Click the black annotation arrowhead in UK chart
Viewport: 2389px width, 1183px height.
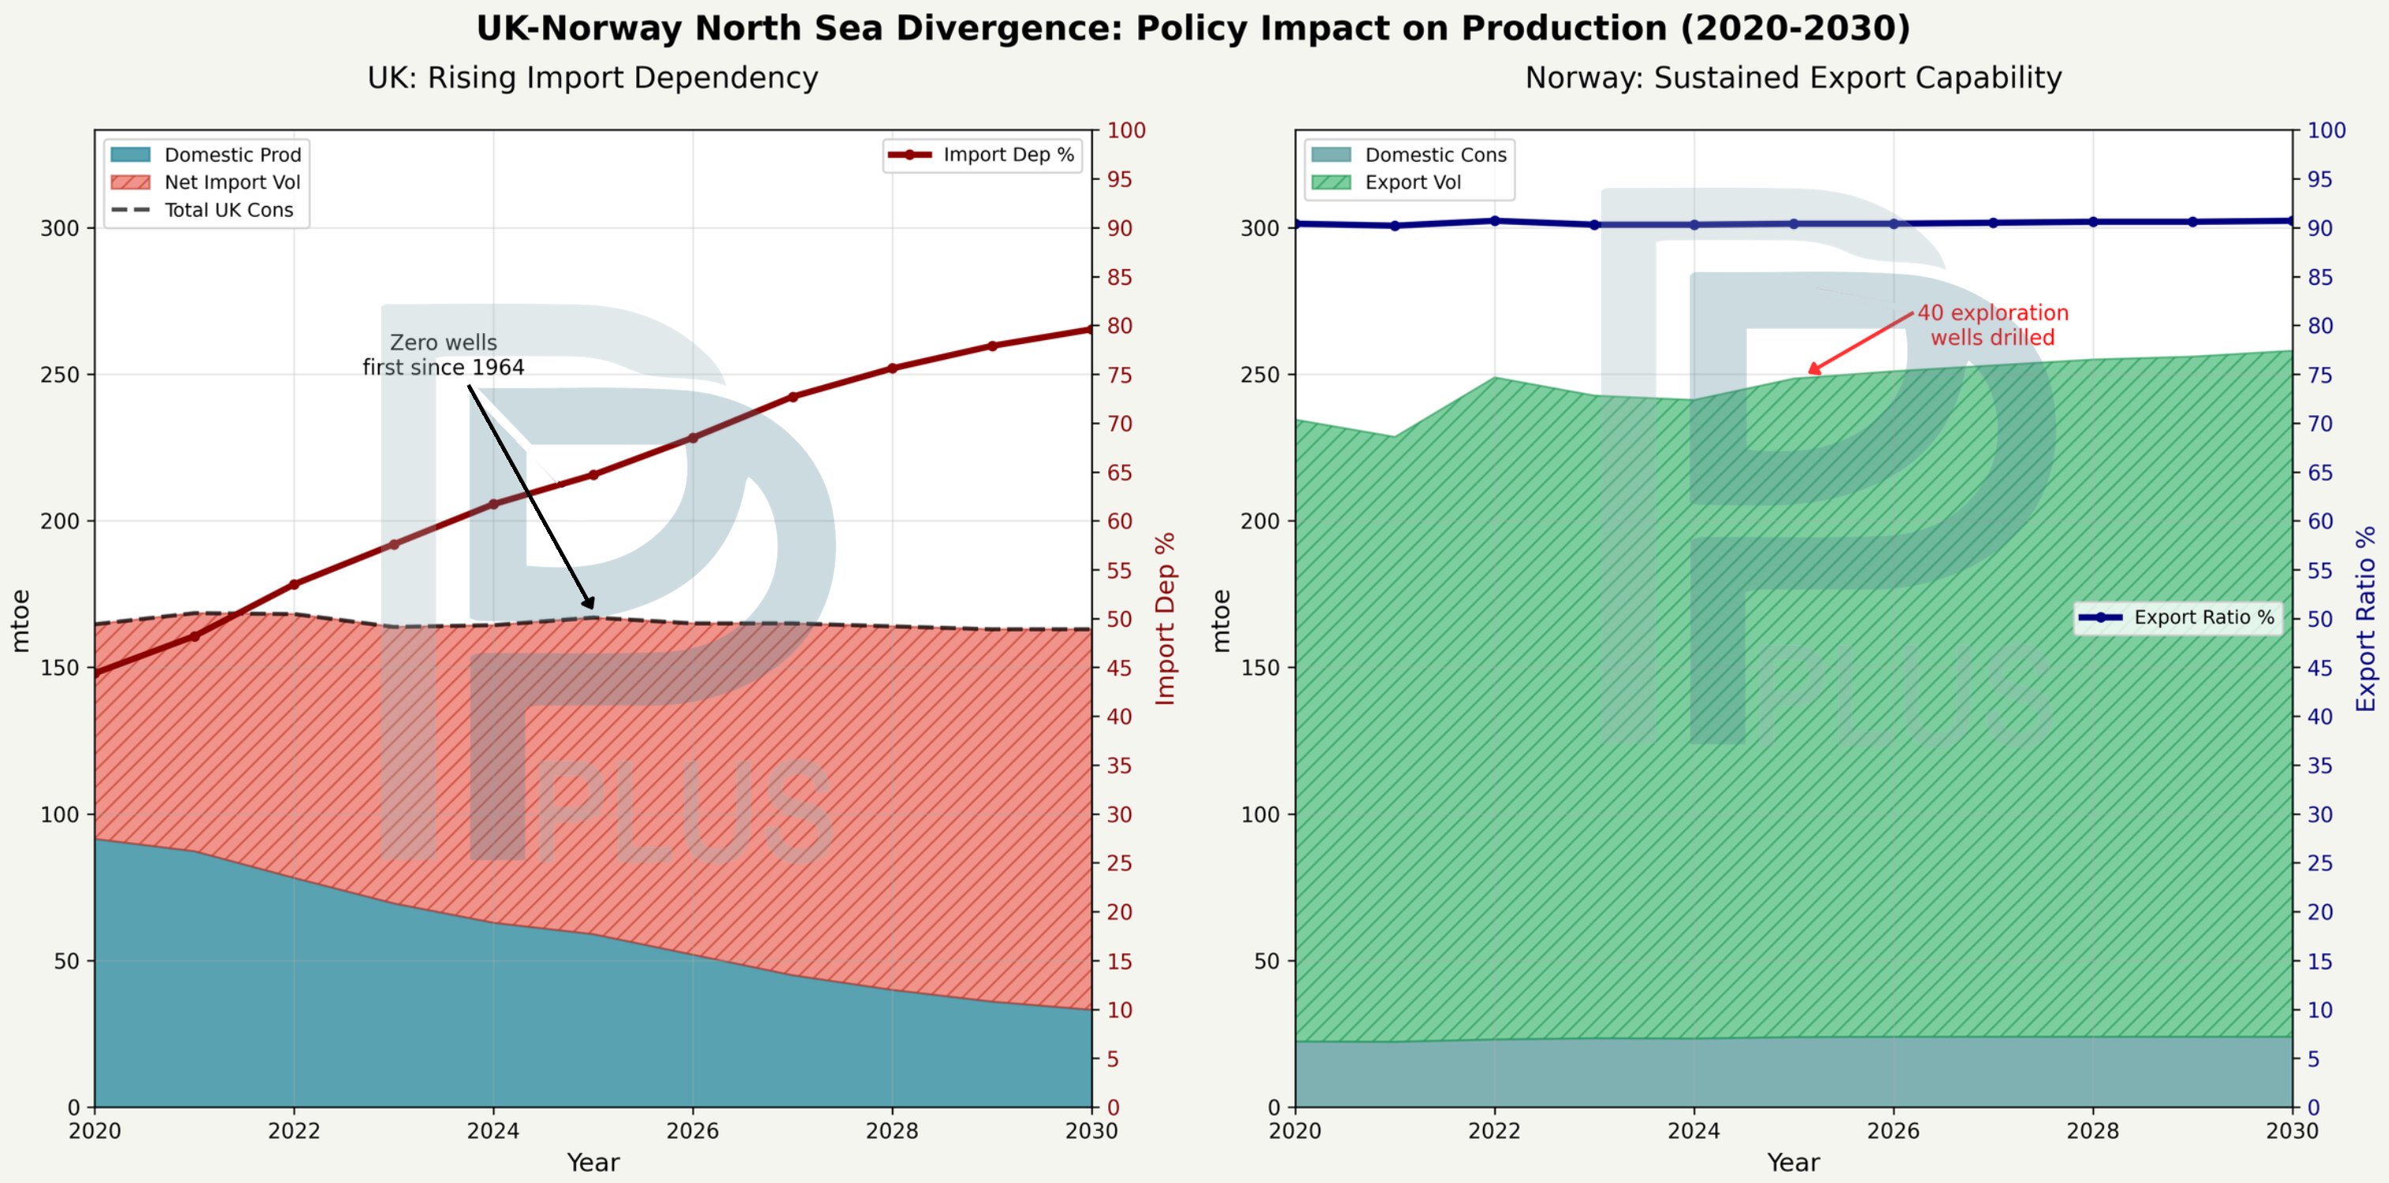590,605
